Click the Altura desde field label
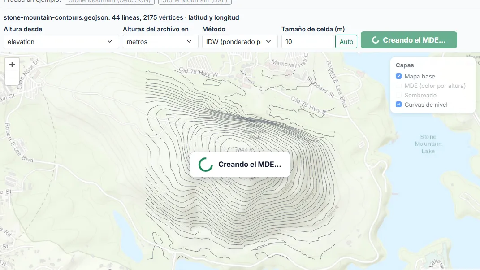The image size is (480, 270). tap(23, 30)
